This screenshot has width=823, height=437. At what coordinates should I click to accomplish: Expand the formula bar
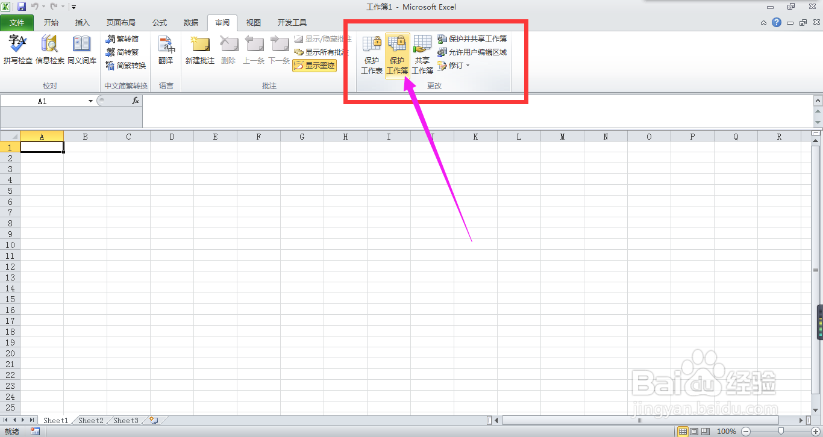(x=818, y=101)
